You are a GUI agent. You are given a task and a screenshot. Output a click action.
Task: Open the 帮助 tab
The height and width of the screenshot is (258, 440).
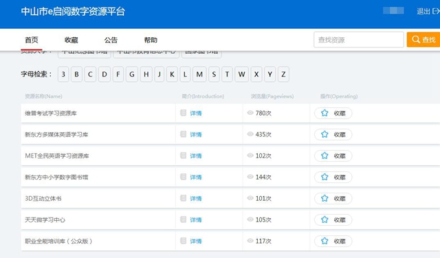(151, 40)
